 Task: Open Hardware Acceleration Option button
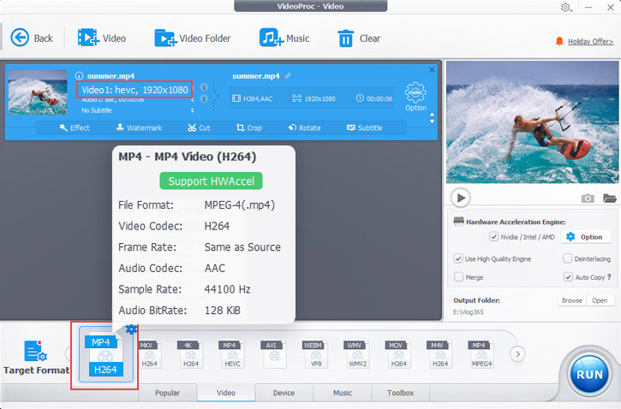[584, 237]
